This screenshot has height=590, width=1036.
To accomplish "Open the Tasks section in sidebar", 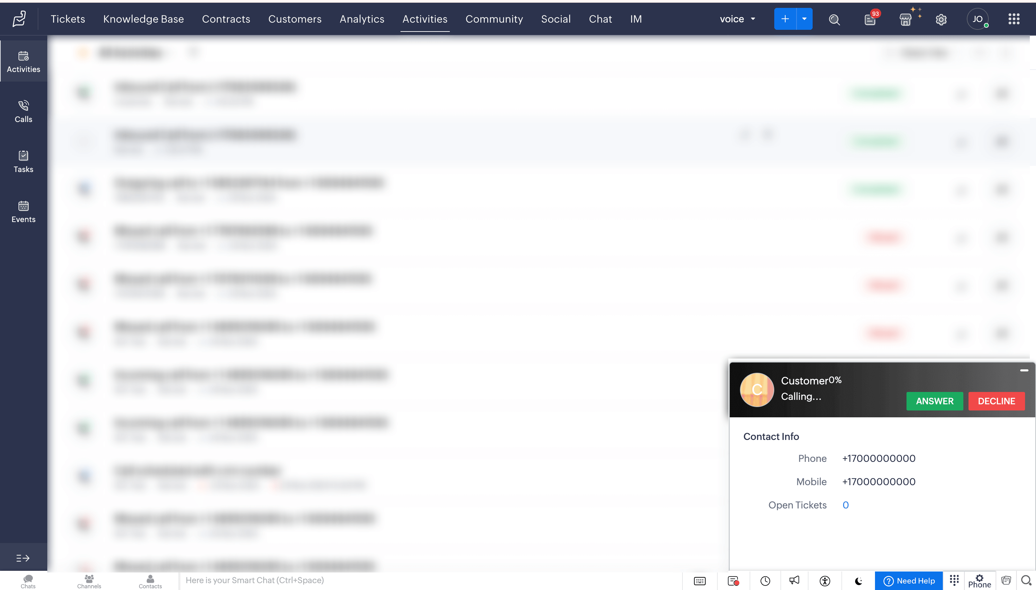I will (24, 162).
